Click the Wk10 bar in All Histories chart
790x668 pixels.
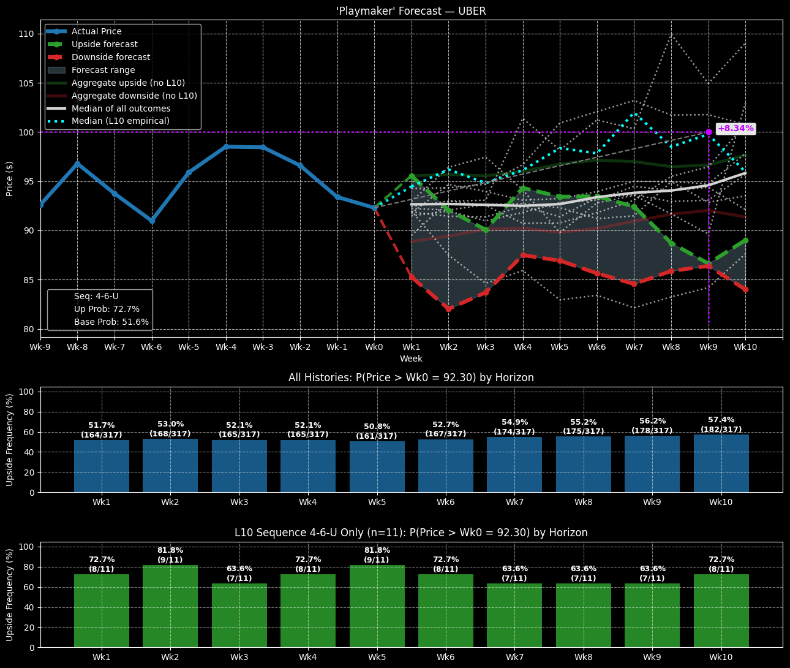coord(721,463)
